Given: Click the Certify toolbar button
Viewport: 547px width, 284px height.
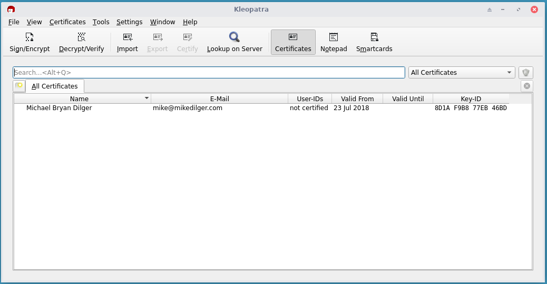Looking at the screenshot, I should pyautogui.click(x=187, y=42).
